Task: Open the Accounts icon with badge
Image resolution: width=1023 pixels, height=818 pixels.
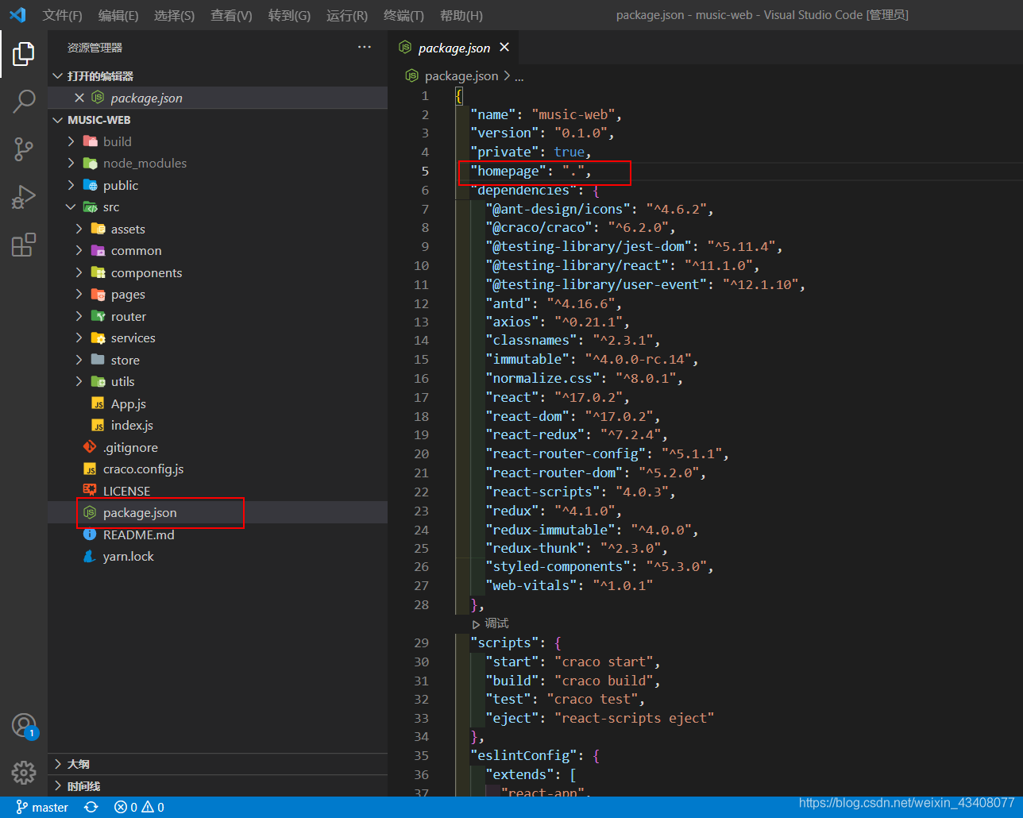Action: point(24,725)
